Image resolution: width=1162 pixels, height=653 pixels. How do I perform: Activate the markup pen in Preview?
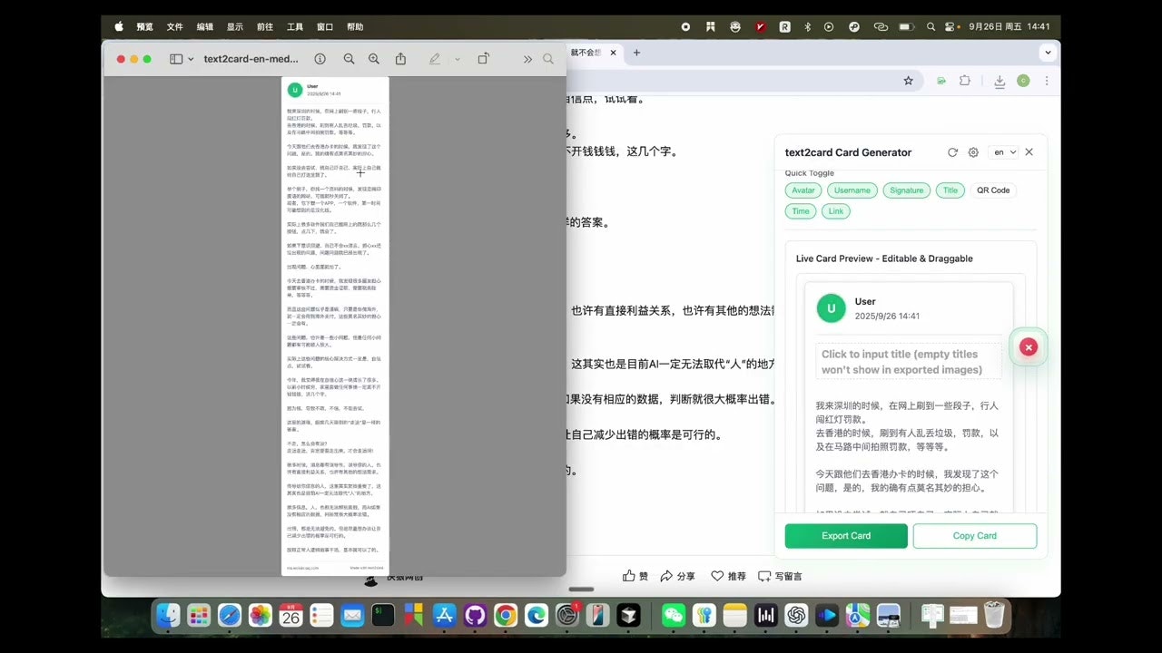pyautogui.click(x=435, y=59)
